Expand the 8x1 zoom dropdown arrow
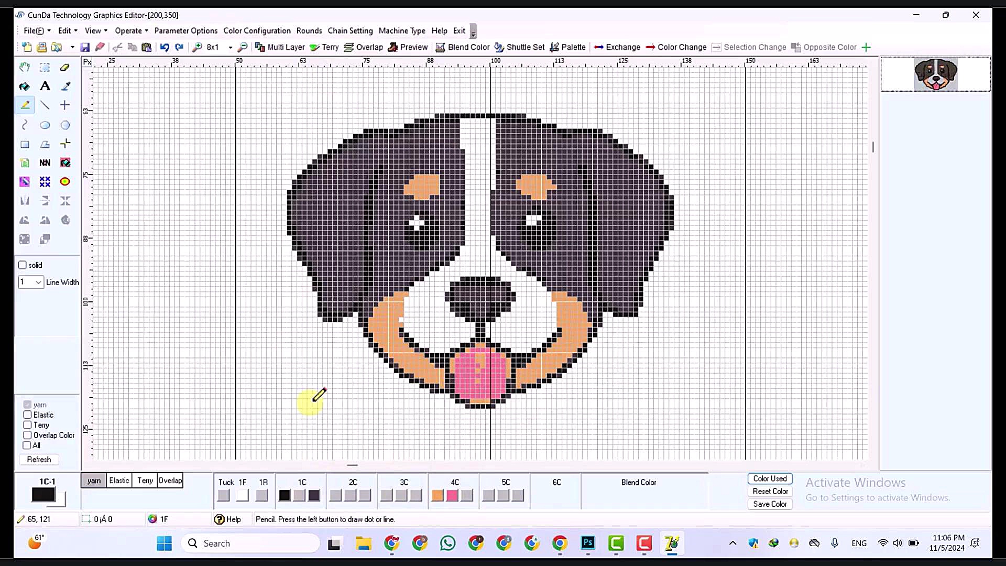Image resolution: width=1006 pixels, height=566 pixels. click(x=230, y=47)
